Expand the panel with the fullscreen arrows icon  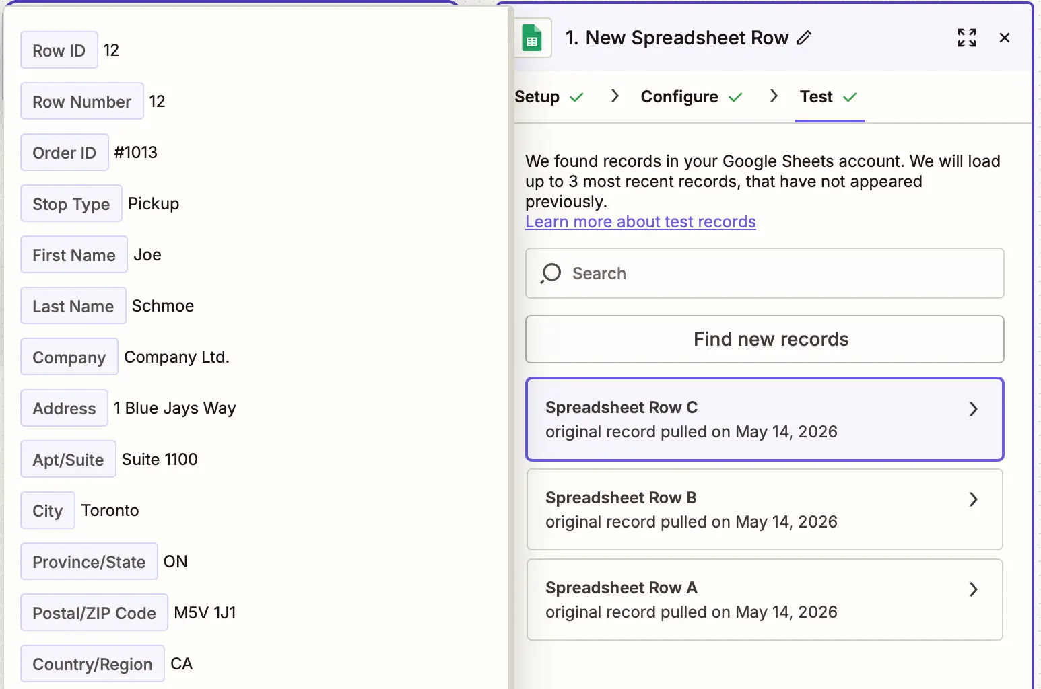tap(967, 38)
